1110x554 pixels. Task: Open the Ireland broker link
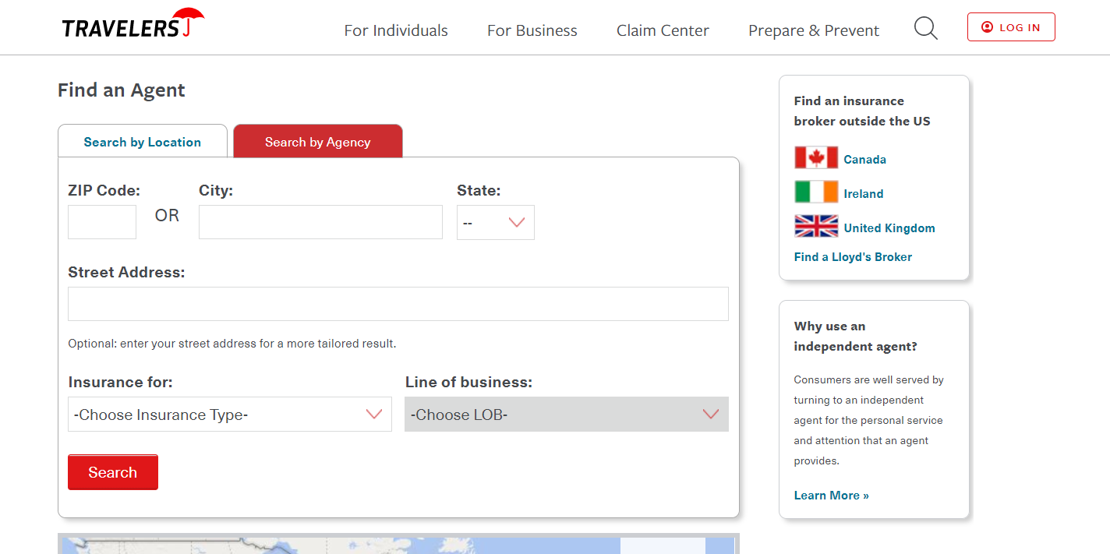tap(864, 193)
